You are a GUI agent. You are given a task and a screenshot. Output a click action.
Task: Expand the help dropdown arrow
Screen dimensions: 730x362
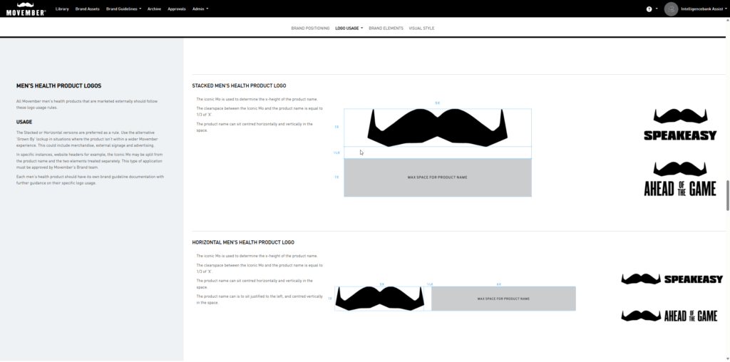(x=657, y=9)
